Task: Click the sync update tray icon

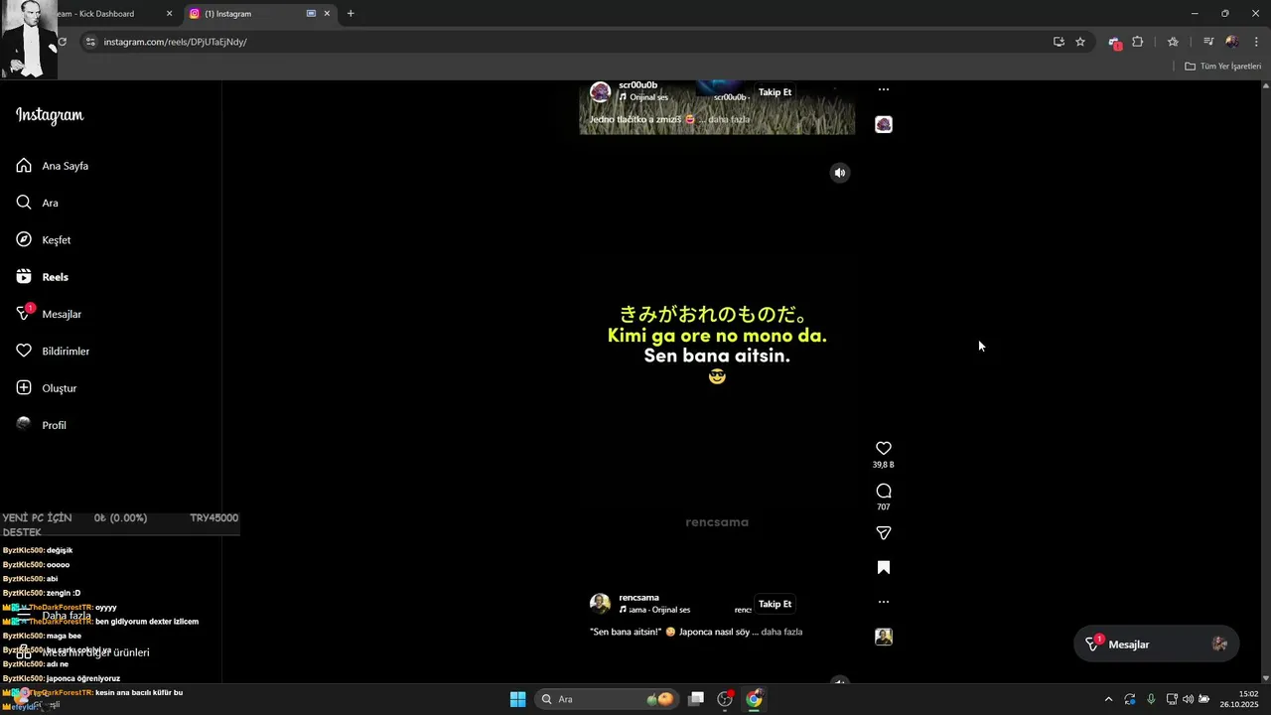Action: (1130, 699)
